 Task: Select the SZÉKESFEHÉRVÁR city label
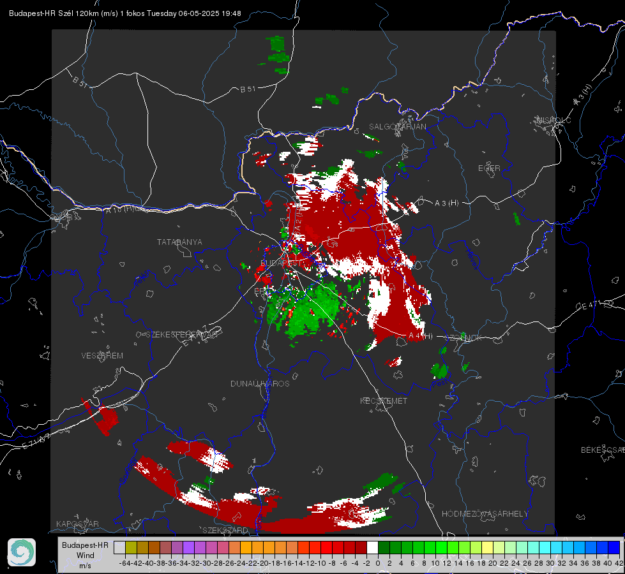coord(182,335)
